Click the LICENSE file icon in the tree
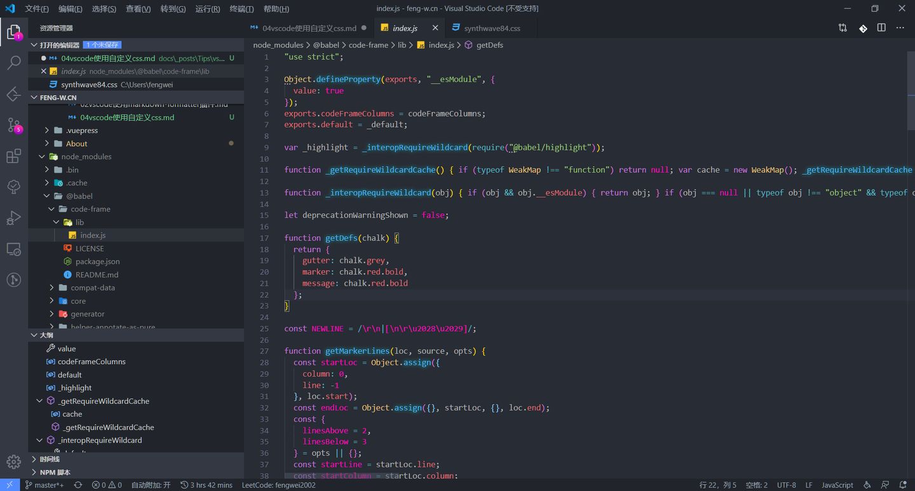 click(x=68, y=248)
